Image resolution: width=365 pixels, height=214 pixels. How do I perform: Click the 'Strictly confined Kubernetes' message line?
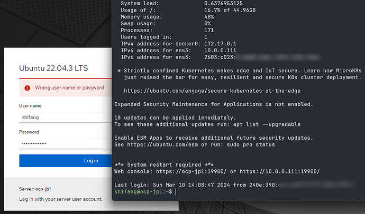240,71
